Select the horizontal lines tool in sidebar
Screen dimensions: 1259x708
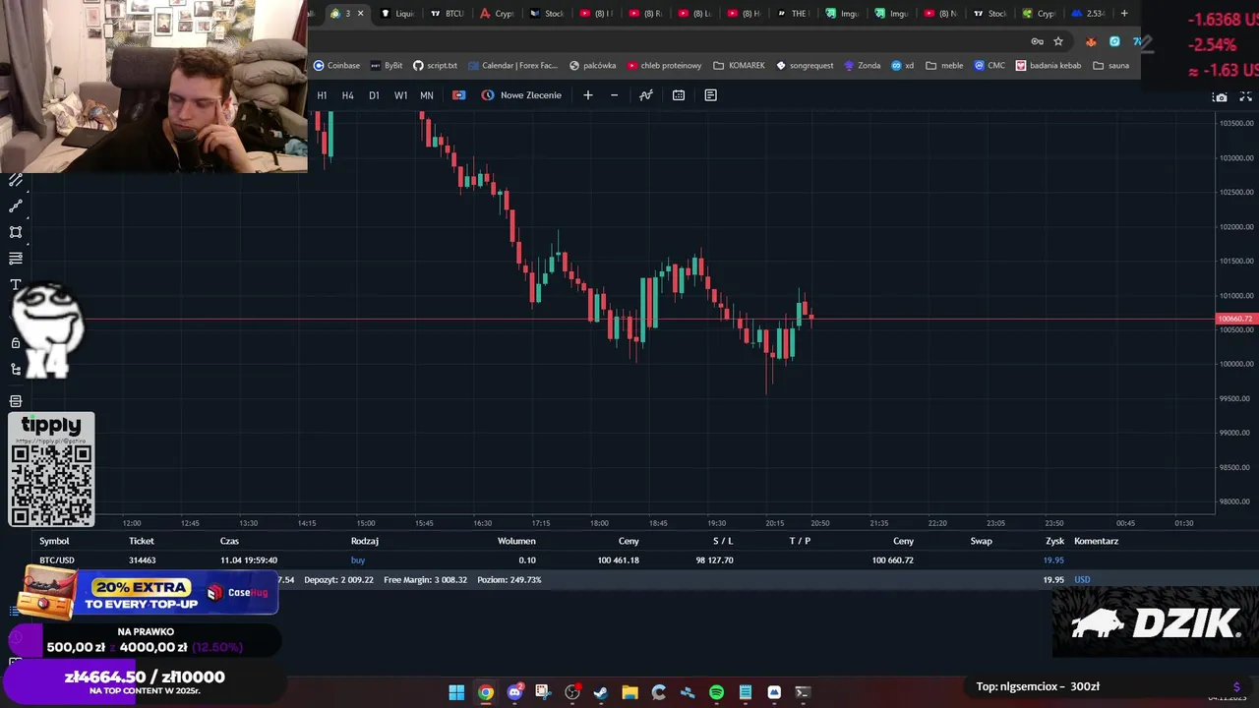pyautogui.click(x=16, y=259)
